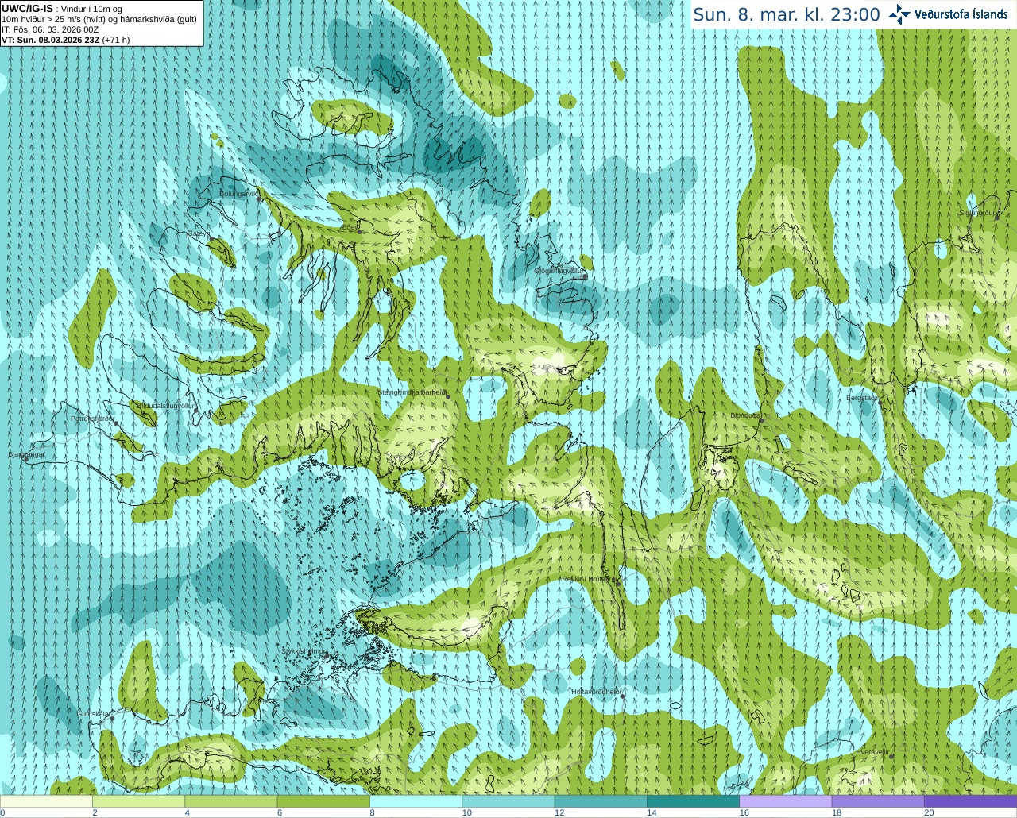Select the 4–6 m/s green legend swatch
The image size is (1017, 818).
(x=231, y=801)
